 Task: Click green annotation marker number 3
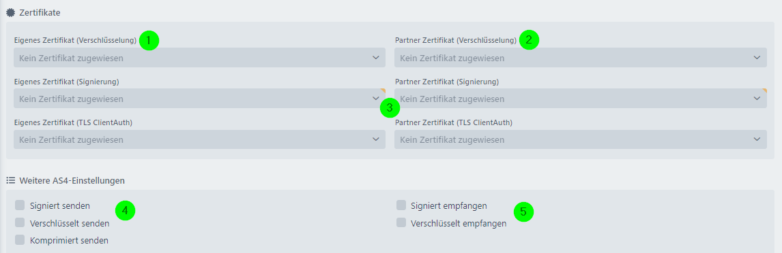pos(390,107)
